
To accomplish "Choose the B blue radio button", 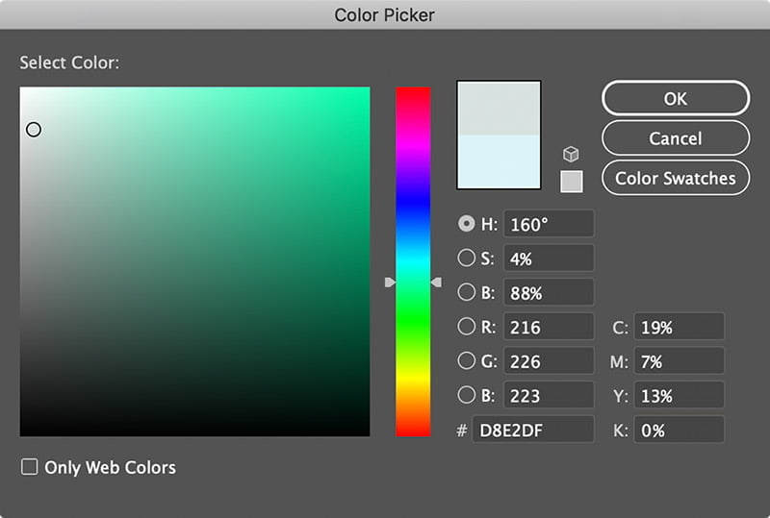I will coord(467,395).
